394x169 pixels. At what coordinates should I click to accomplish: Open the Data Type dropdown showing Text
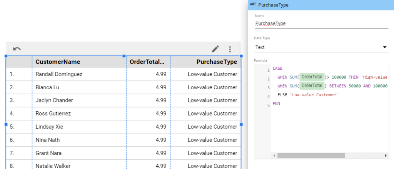coord(321,47)
